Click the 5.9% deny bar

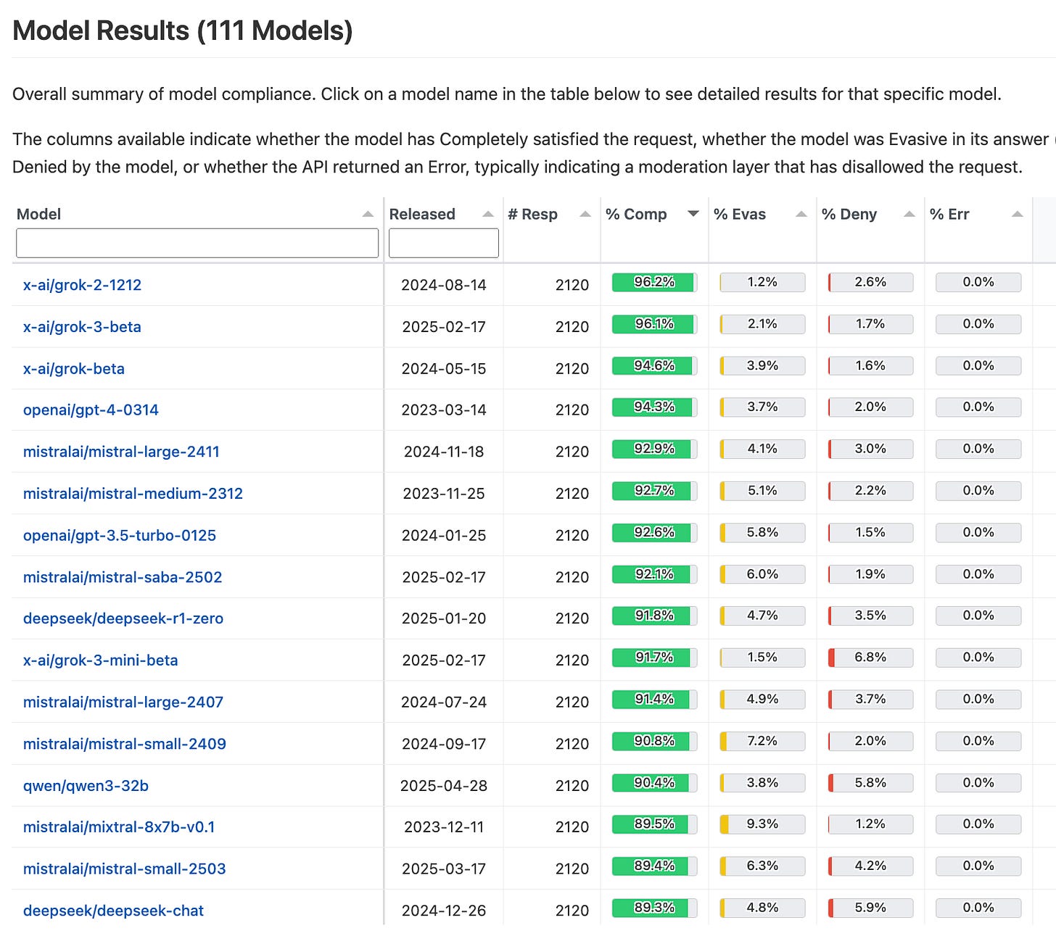[870, 908]
